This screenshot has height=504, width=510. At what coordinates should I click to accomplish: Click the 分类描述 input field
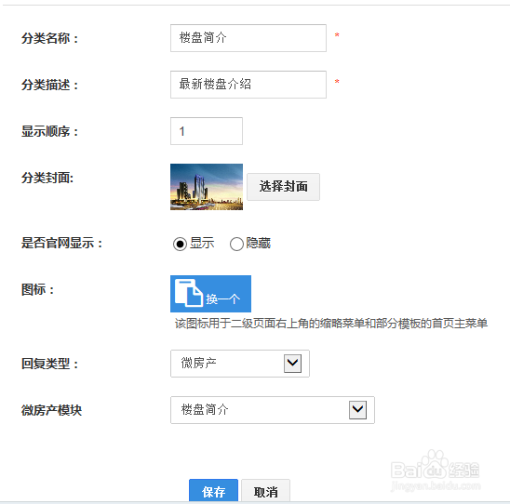248,85
